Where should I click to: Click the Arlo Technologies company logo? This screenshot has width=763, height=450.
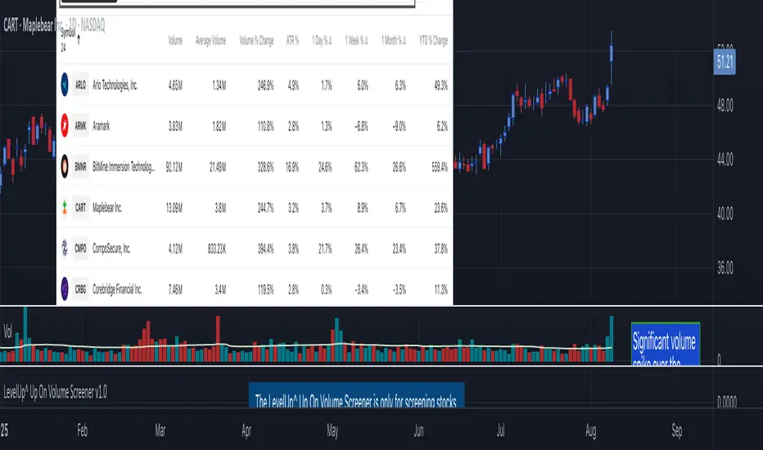(65, 84)
